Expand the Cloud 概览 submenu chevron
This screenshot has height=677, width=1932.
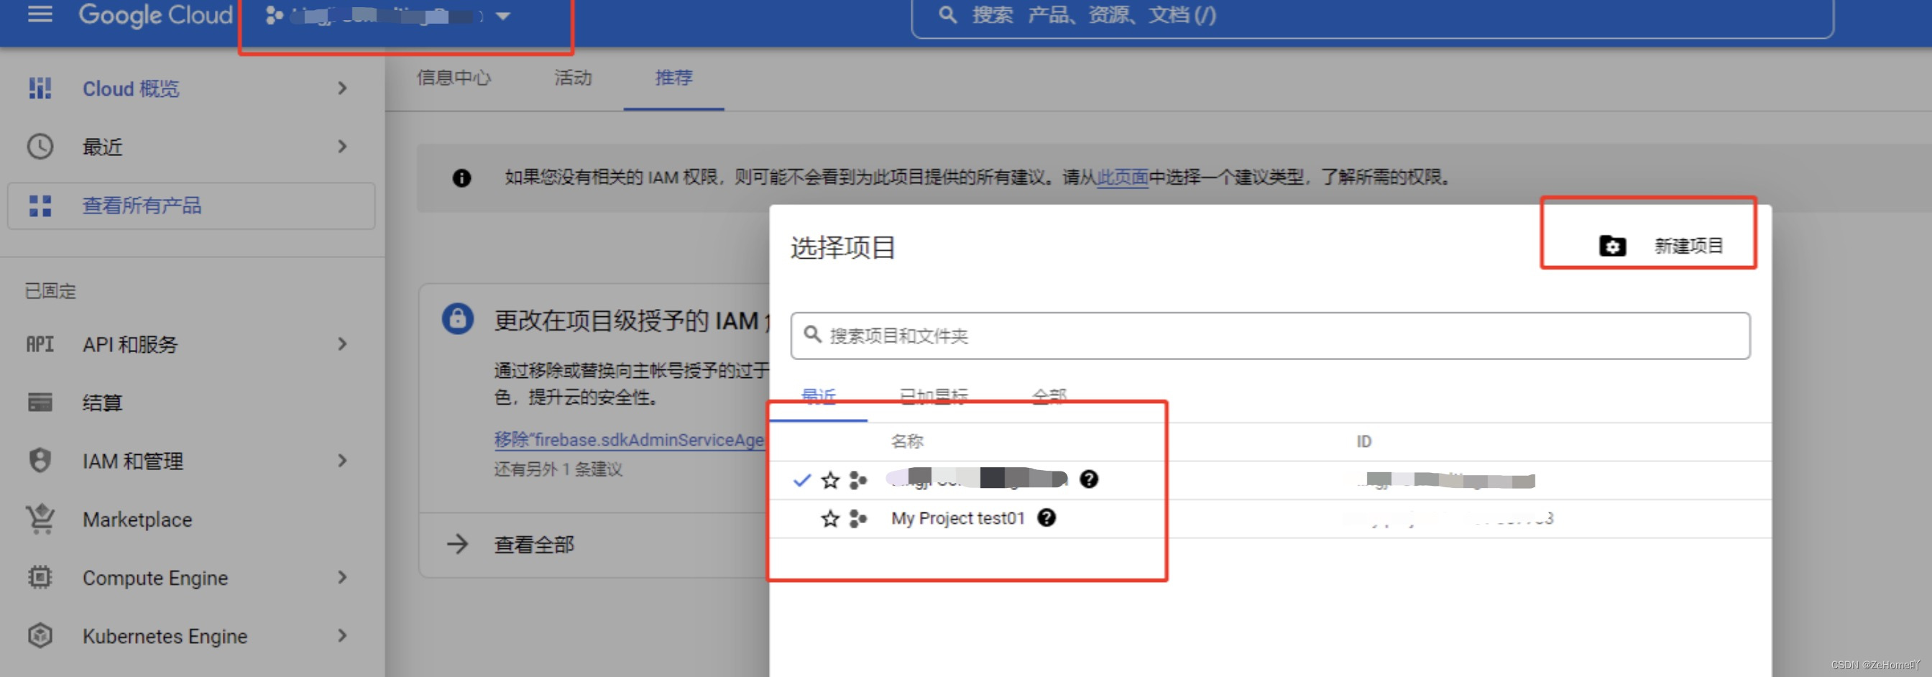[342, 88]
